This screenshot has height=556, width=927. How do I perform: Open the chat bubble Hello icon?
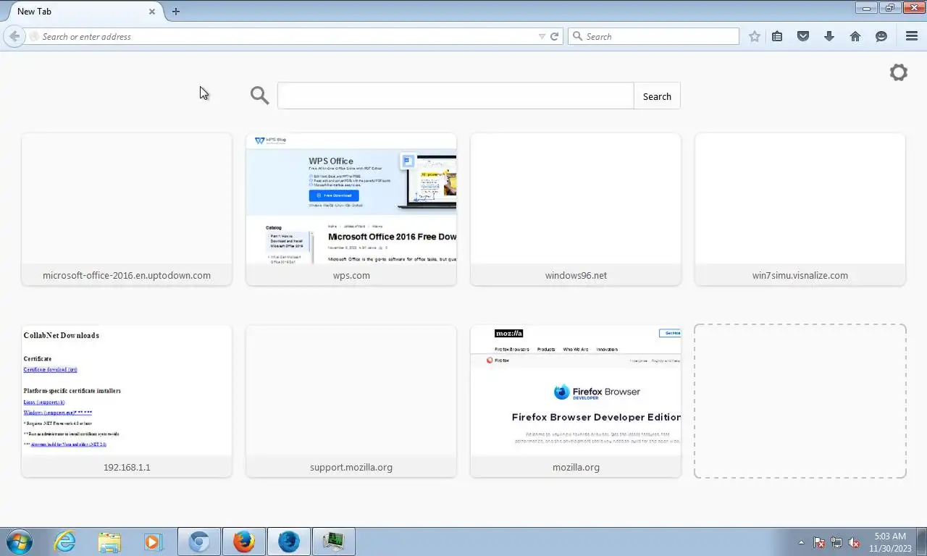tap(881, 36)
